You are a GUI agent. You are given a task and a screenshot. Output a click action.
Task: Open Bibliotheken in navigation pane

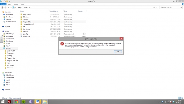(x=8, y=73)
